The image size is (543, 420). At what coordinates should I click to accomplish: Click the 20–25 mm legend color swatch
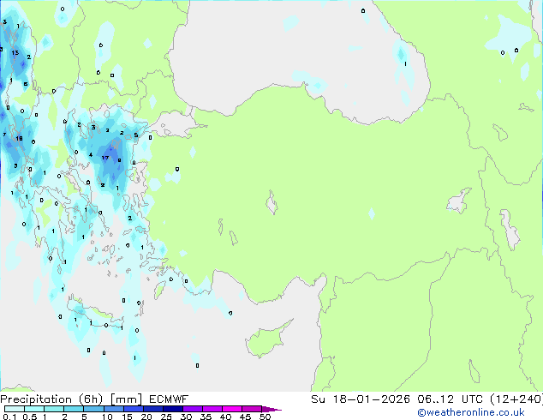[x=153, y=409]
